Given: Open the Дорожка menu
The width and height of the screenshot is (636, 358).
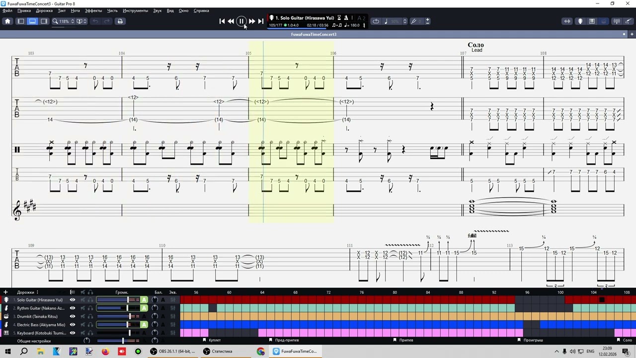Looking at the screenshot, I should 44,10.
